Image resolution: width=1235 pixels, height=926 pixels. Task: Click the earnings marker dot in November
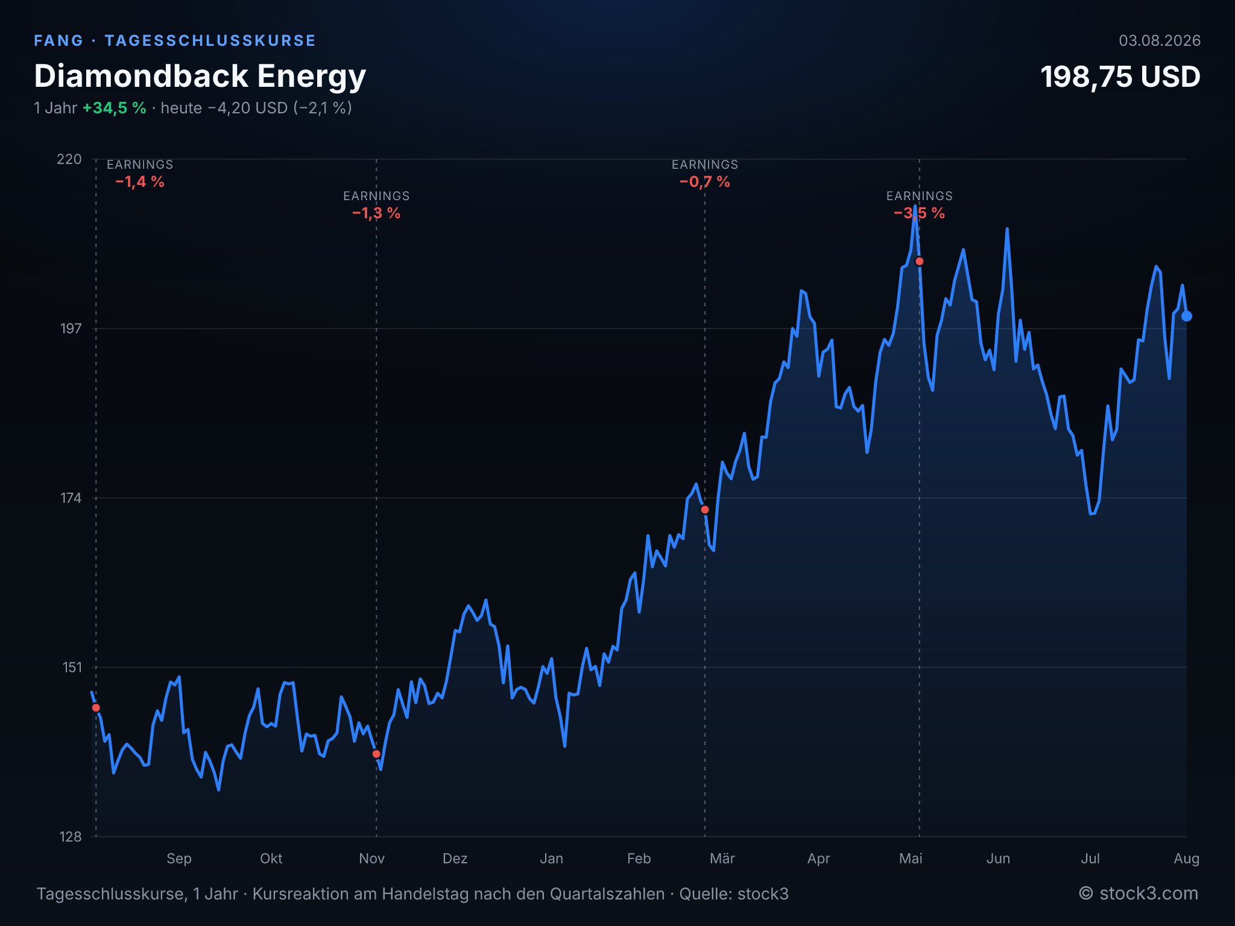[376, 754]
